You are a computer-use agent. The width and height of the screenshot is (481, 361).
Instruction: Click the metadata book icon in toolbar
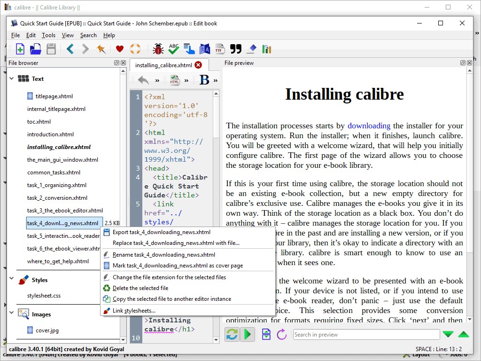coord(205,49)
